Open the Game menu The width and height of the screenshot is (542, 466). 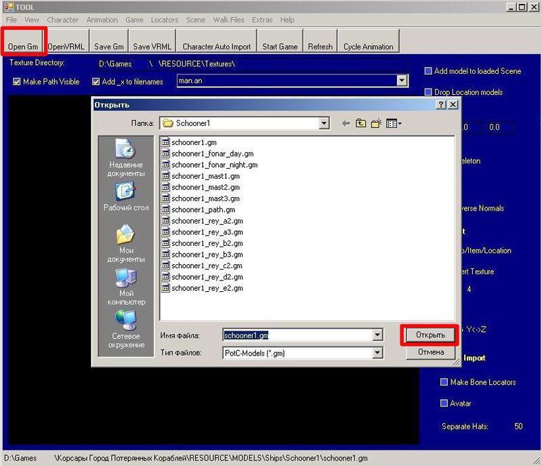(134, 20)
